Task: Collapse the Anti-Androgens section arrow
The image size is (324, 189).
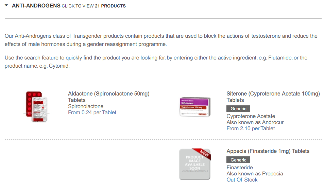Action: (x=6, y=6)
